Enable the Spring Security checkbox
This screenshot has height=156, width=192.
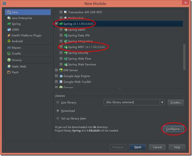click(61, 53)
